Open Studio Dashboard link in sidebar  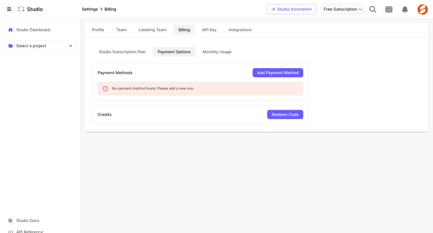33,30
